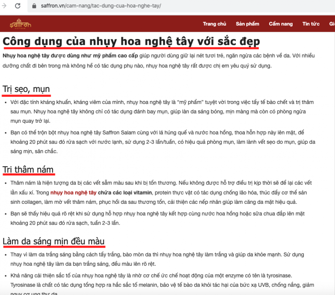This screenshot has width=335, height=295.
Task: Reload the page with the refresh icon
Action: point(18,6)
